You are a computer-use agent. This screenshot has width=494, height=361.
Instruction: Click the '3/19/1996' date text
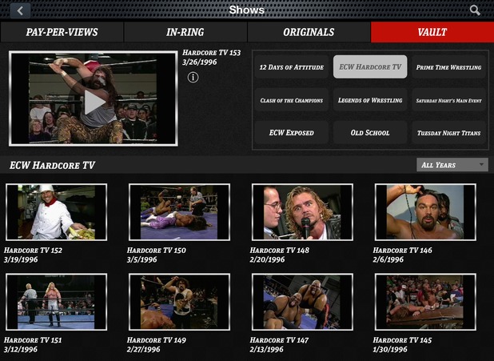point(21,259)
